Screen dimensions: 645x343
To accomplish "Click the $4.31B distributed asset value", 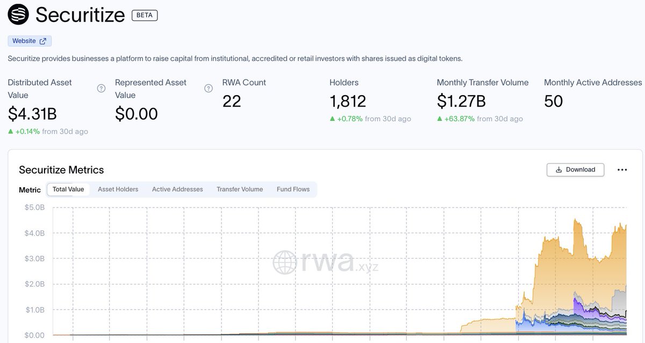I will 32,114.
